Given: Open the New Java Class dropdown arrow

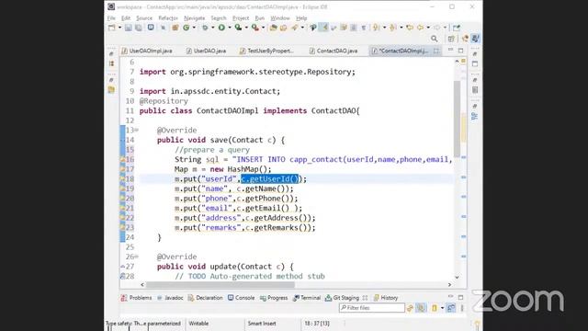Looking at the screenshot, I should [x=194, y=28].
